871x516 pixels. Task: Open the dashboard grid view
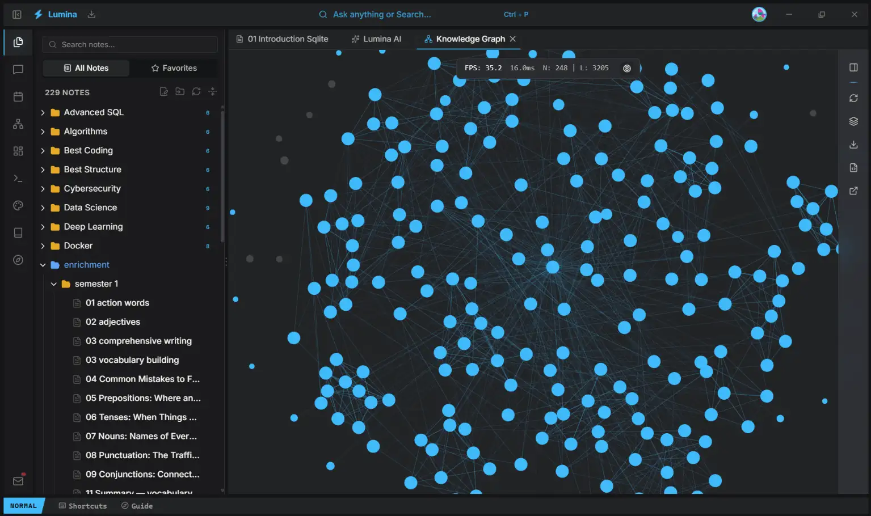tap(18, 151)
